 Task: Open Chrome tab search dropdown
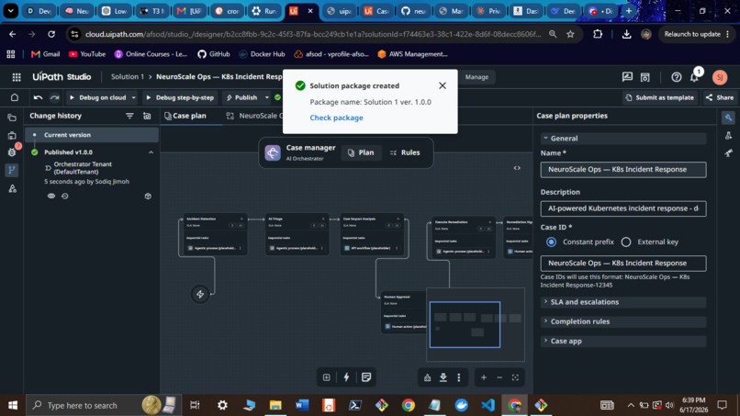[10, 10]
